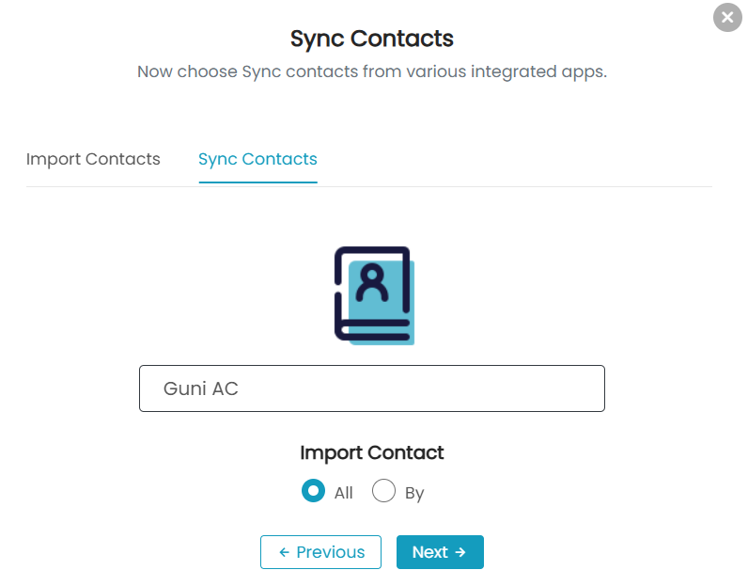The image size is (748, 586).
Task: Switch to the Import Contacts tab
Action: click(93, 159)
